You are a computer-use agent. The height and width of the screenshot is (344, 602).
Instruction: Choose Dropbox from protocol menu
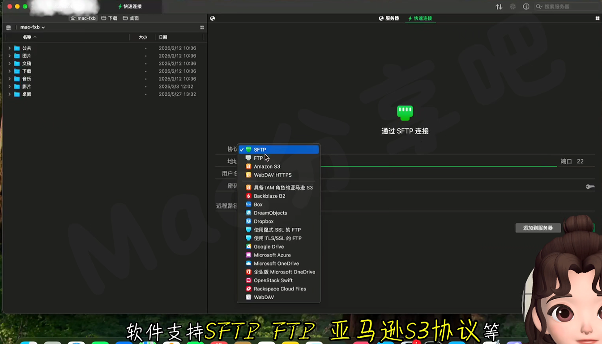pos(278,221)
